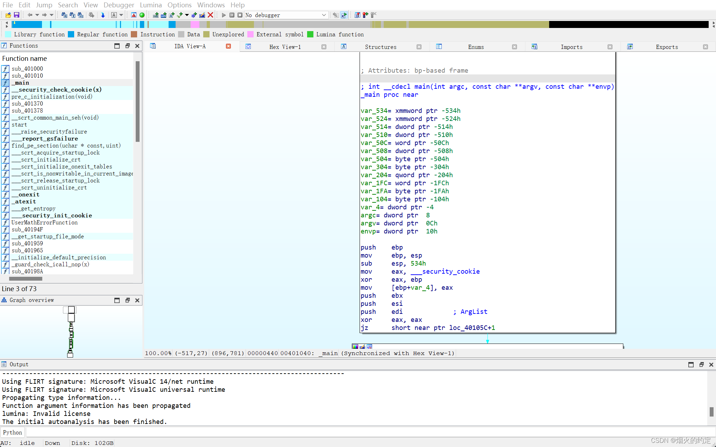Open the Debugger menu
Viewport: 716px width, 447px height.
(x=119, y=5)
